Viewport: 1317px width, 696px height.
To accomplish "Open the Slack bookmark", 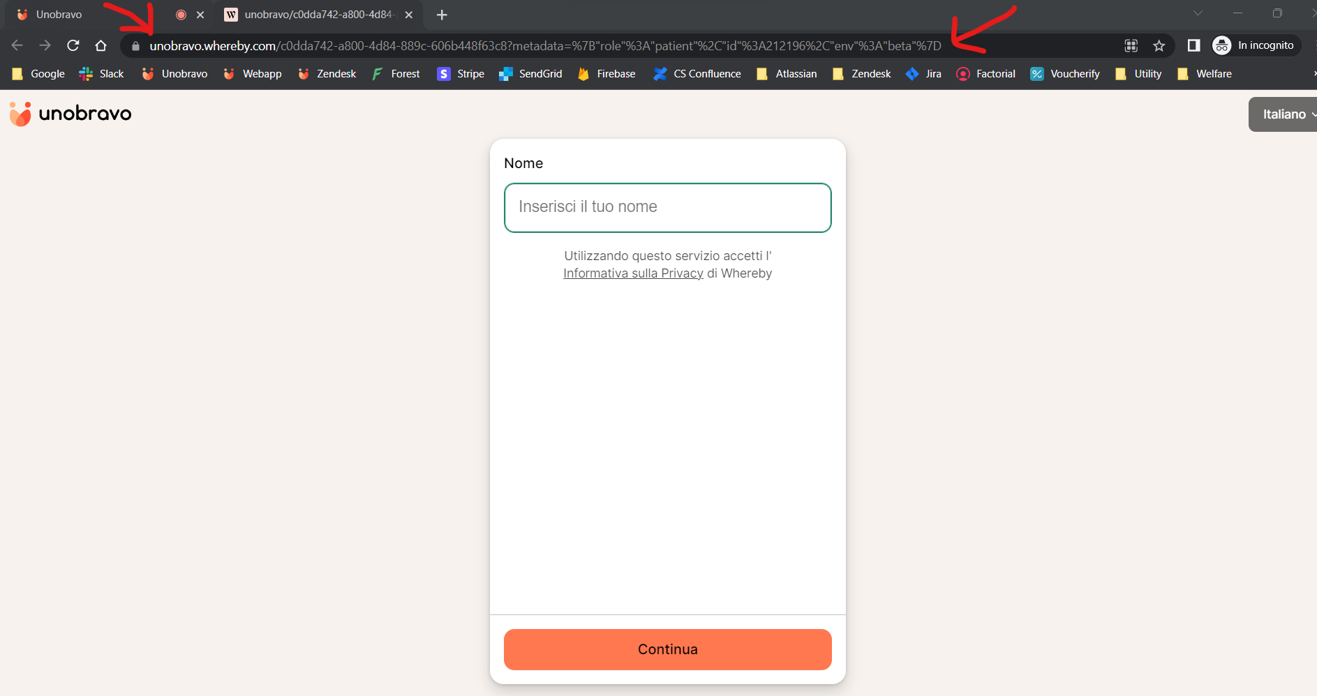I will click(102, 74).
